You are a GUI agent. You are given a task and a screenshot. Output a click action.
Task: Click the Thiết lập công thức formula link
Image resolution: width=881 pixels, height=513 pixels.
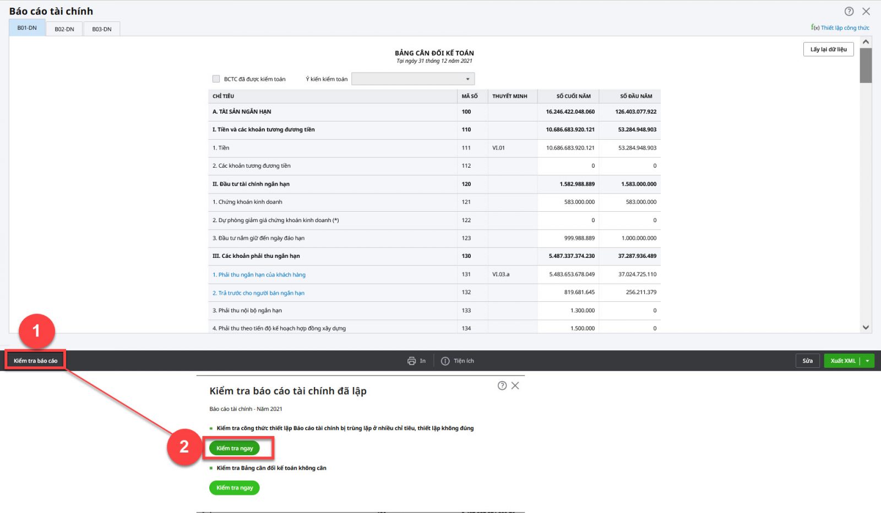[840, 28]
